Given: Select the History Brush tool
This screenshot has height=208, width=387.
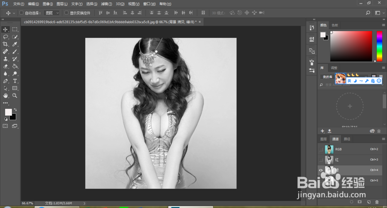Looking at the screenshot, I should pos(15,59).
